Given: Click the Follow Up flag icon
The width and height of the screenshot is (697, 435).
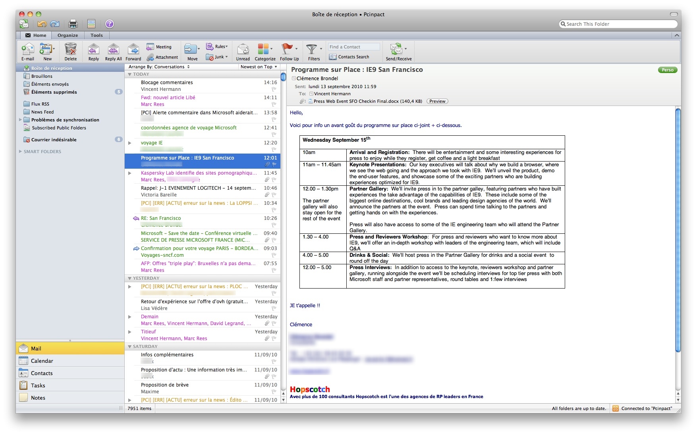Looking at the screenshot, I should pos(287,49).
